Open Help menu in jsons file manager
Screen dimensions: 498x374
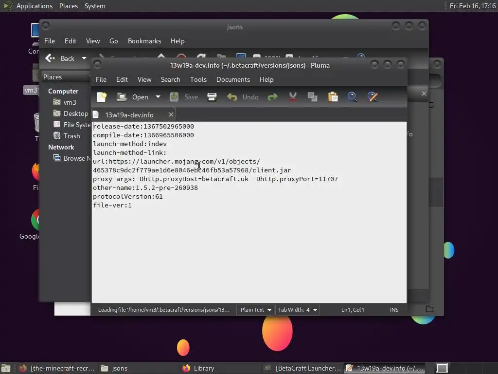(x=178, y=41)
